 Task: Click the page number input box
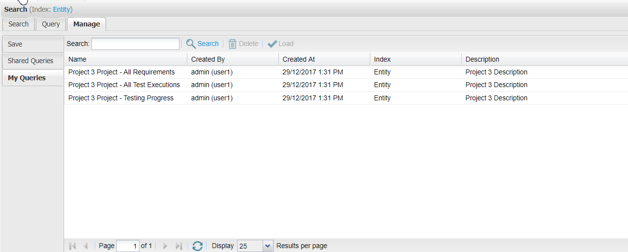128,246
